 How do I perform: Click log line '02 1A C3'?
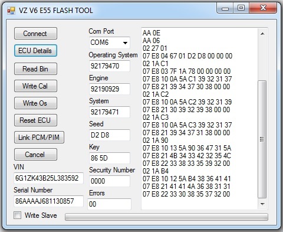pos(156,117)
